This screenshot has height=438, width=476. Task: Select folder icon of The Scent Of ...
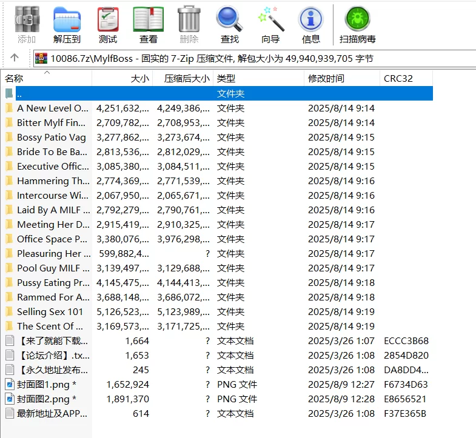coord(10,327)
